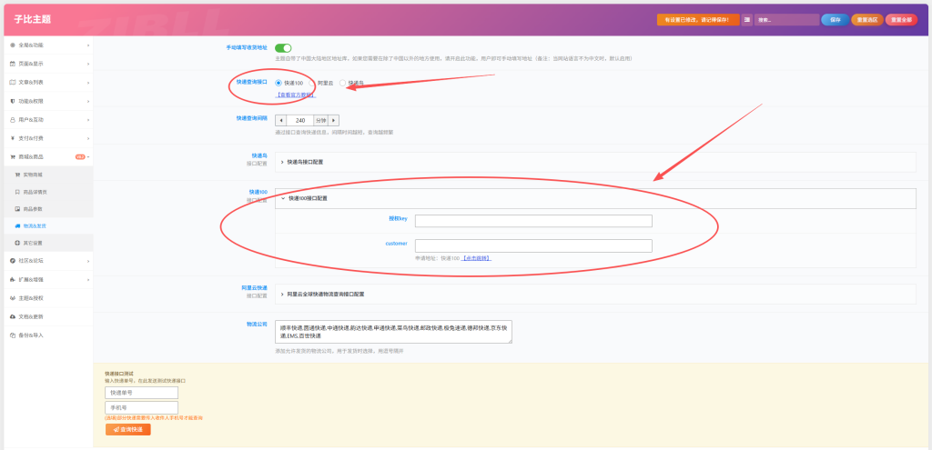
Task: Click the 其它设置 sidebar icon
Action: (x=17, y=243)
